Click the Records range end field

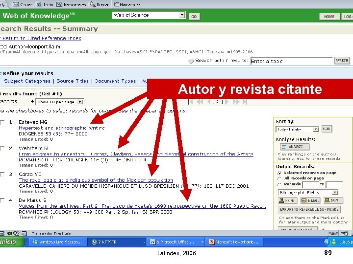click(334, 184)
